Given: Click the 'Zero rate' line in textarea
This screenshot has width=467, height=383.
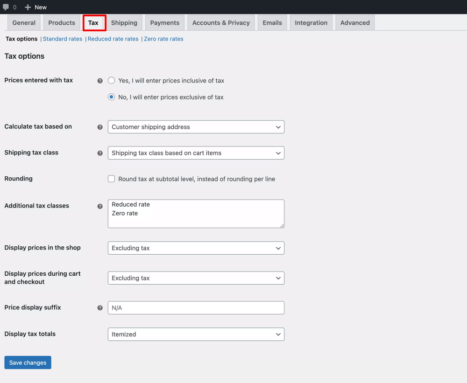Looking at the screenshot, I should pos(125,213).
